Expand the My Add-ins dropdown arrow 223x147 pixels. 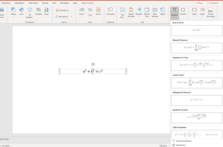tap(72, 17)
